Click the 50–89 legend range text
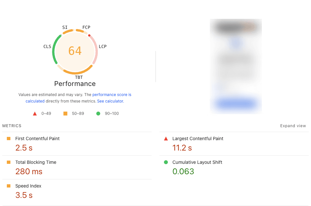 [x=78, y=114]
